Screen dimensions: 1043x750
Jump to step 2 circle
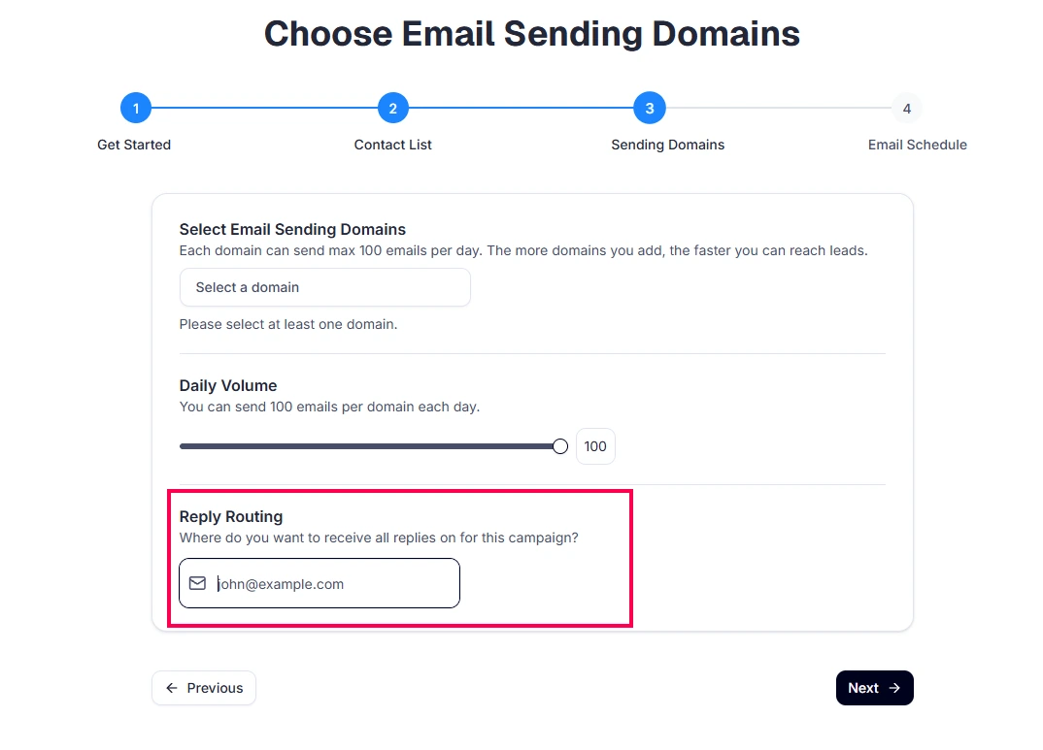[x=392, y=108]
